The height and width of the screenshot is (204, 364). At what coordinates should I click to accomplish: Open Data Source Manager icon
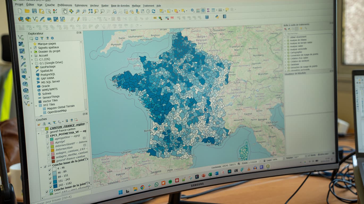pos(21,19)
